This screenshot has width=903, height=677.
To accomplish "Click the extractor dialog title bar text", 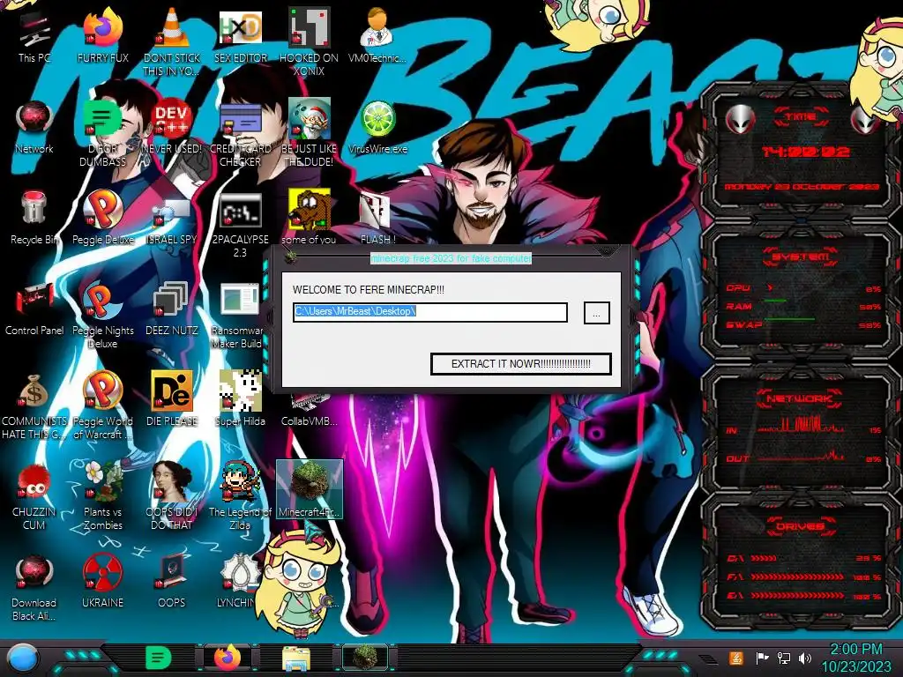I will 451,258.
